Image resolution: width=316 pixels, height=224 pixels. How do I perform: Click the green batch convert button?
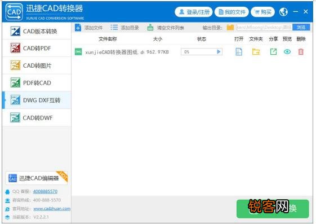coord(273,209)
